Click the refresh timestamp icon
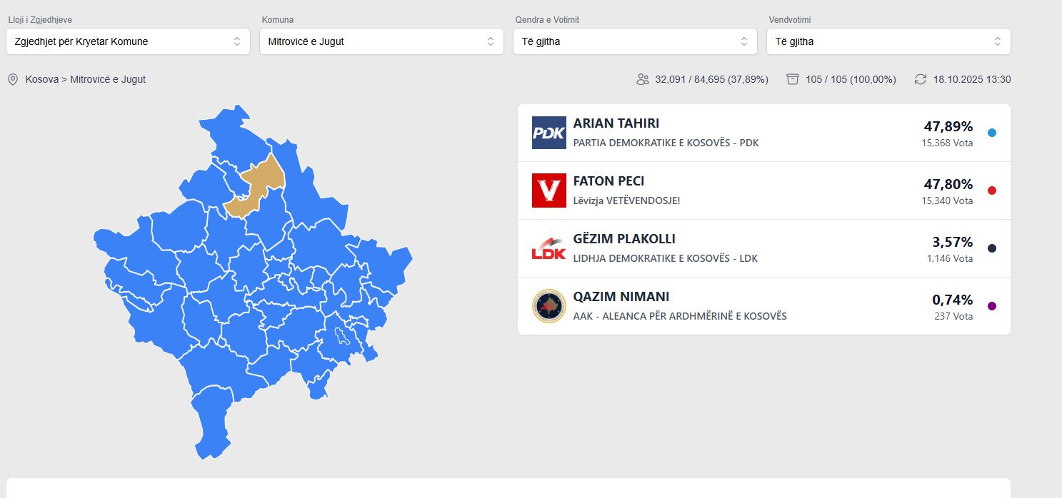The width and height of the screenshot is (1062, 498). (x=921, y=79)
